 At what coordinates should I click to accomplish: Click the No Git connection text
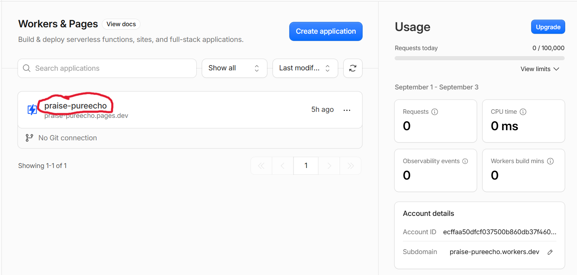(x=68, y=138)
